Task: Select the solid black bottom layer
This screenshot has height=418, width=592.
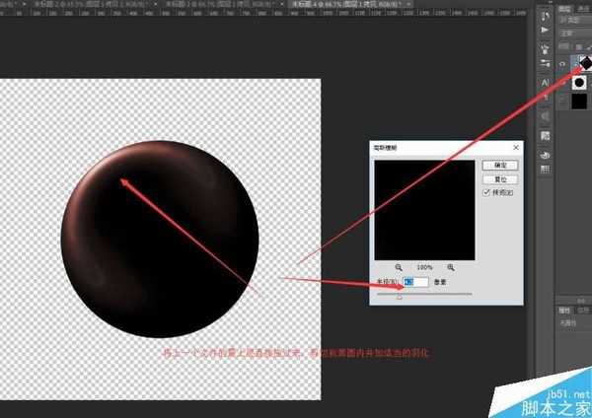Action: click(x=579, y=101)
